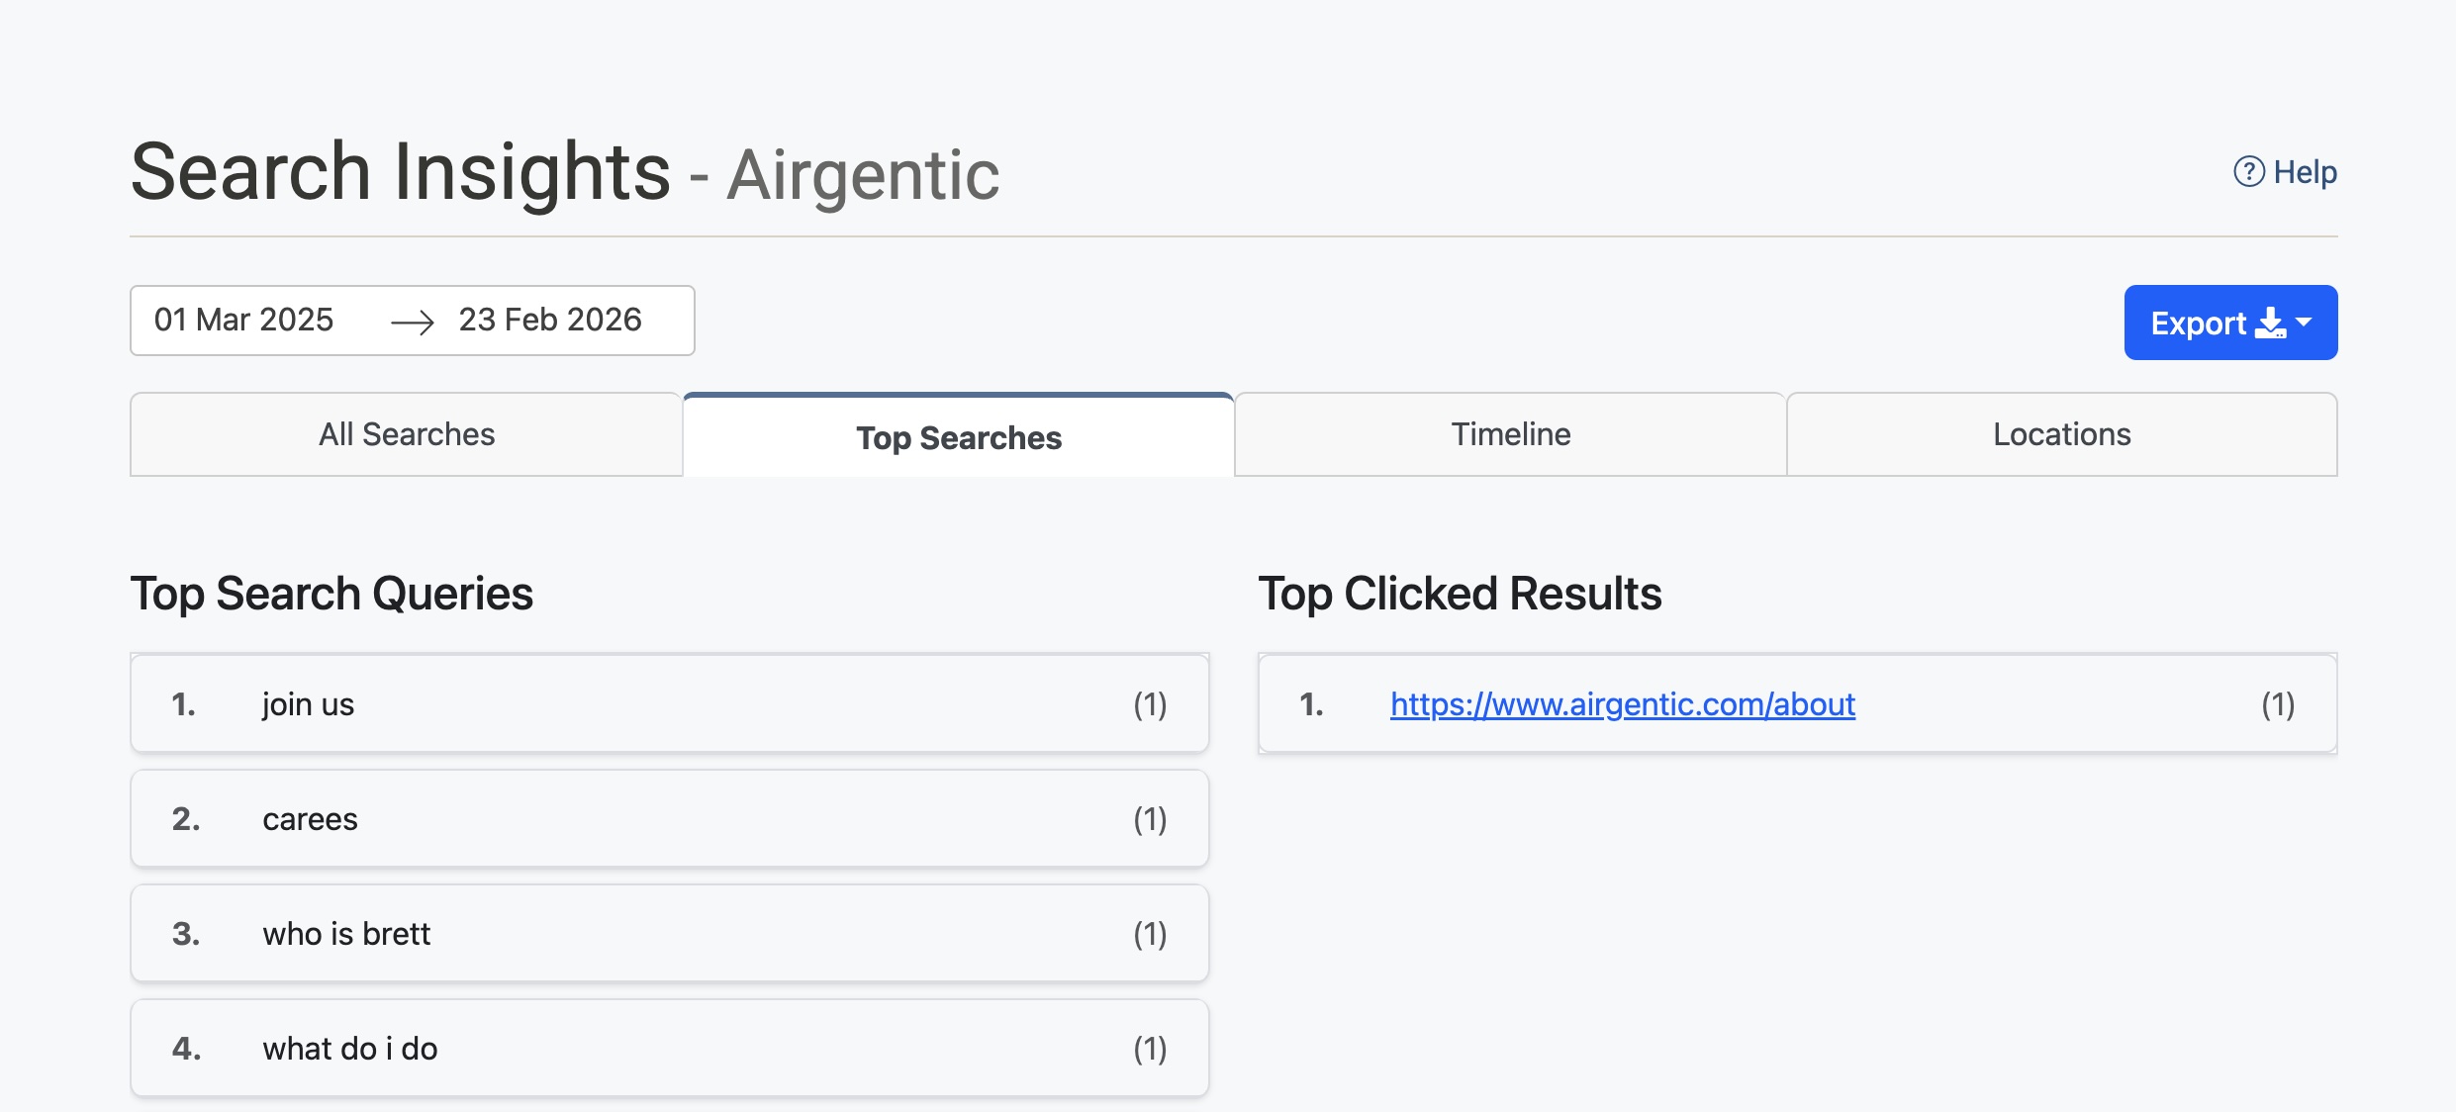Open the airgentic.com/about clicked result link
Image resolution: width=2456 pixels, height=1112 pixels.
tap(1622, 703)
